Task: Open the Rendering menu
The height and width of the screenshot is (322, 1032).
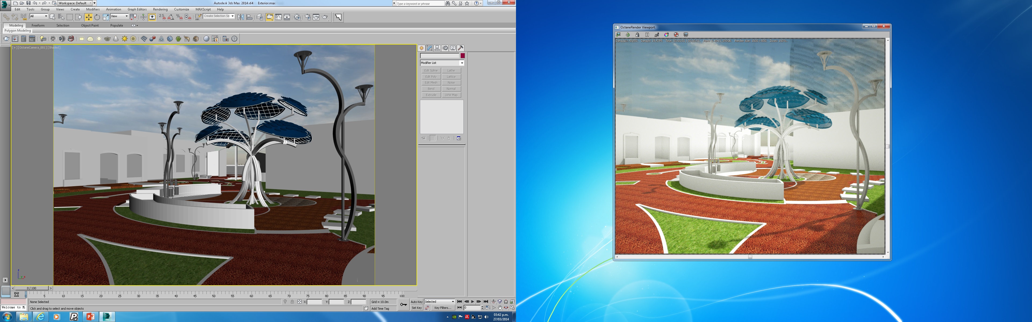Action: coord(160,9)
